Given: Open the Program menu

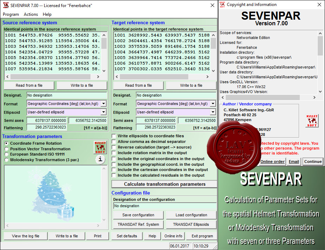Looking at the screenshot, I should tap(11, 14).
